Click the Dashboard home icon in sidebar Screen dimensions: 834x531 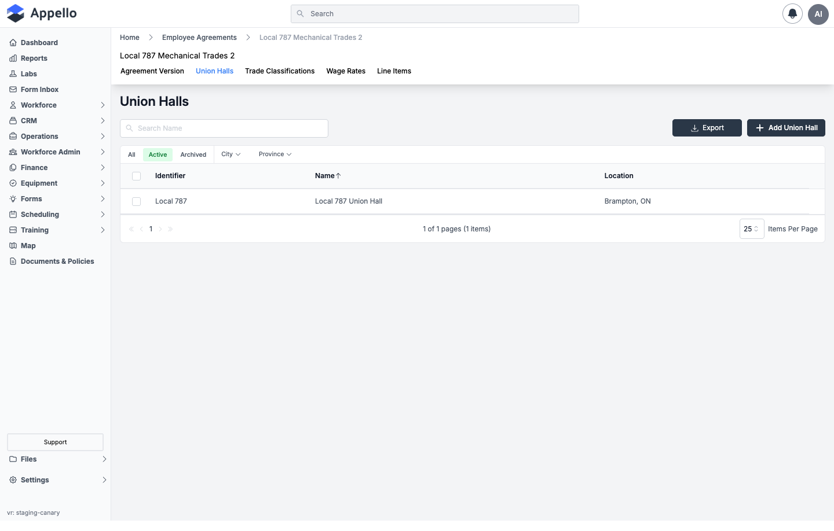[13, 43]
